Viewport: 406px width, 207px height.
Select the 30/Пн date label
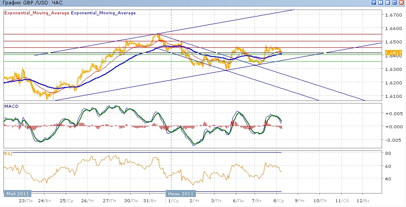pos(131,201)
